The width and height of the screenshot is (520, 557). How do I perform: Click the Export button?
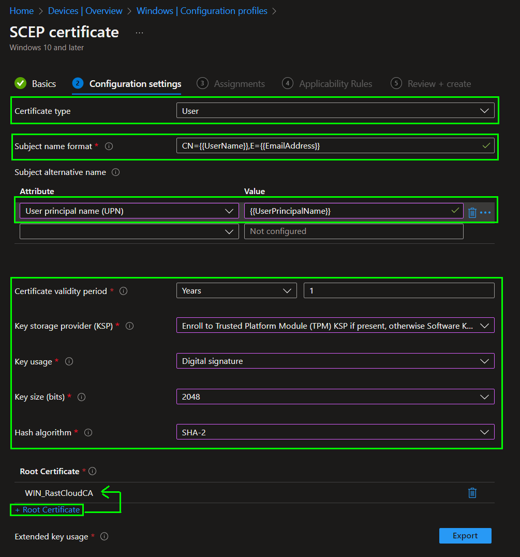click(465, 536)
